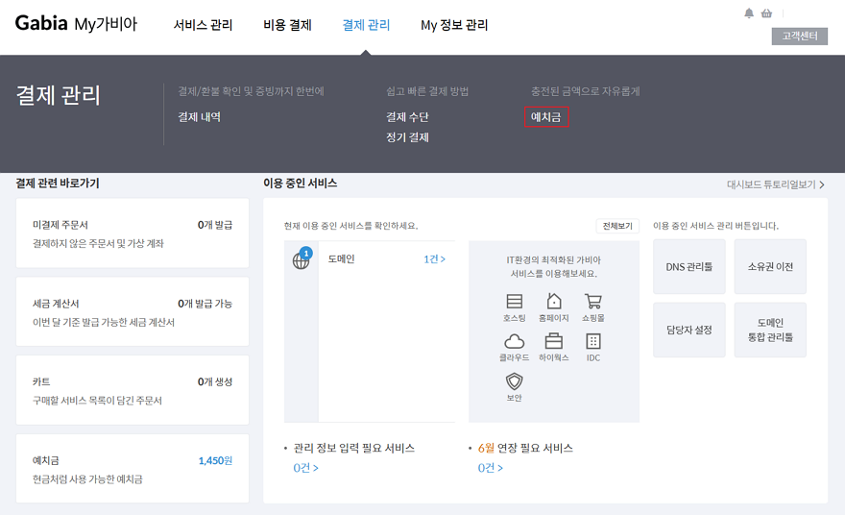The width and height of the screenshot is (845, 515).
Task: Click the 도메인 1건 link
Action: pyautogui.click(x=434, y=259)
